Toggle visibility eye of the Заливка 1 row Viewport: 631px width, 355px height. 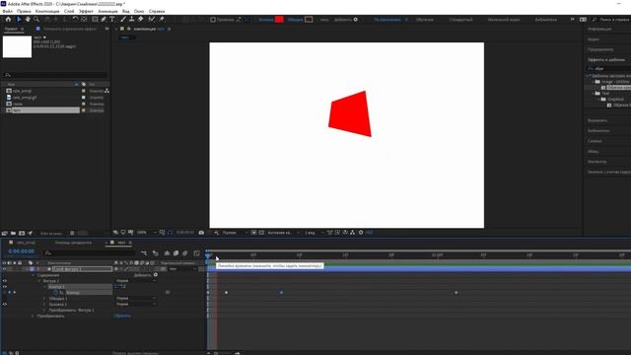pyautogui.click(x=5, y=305)
